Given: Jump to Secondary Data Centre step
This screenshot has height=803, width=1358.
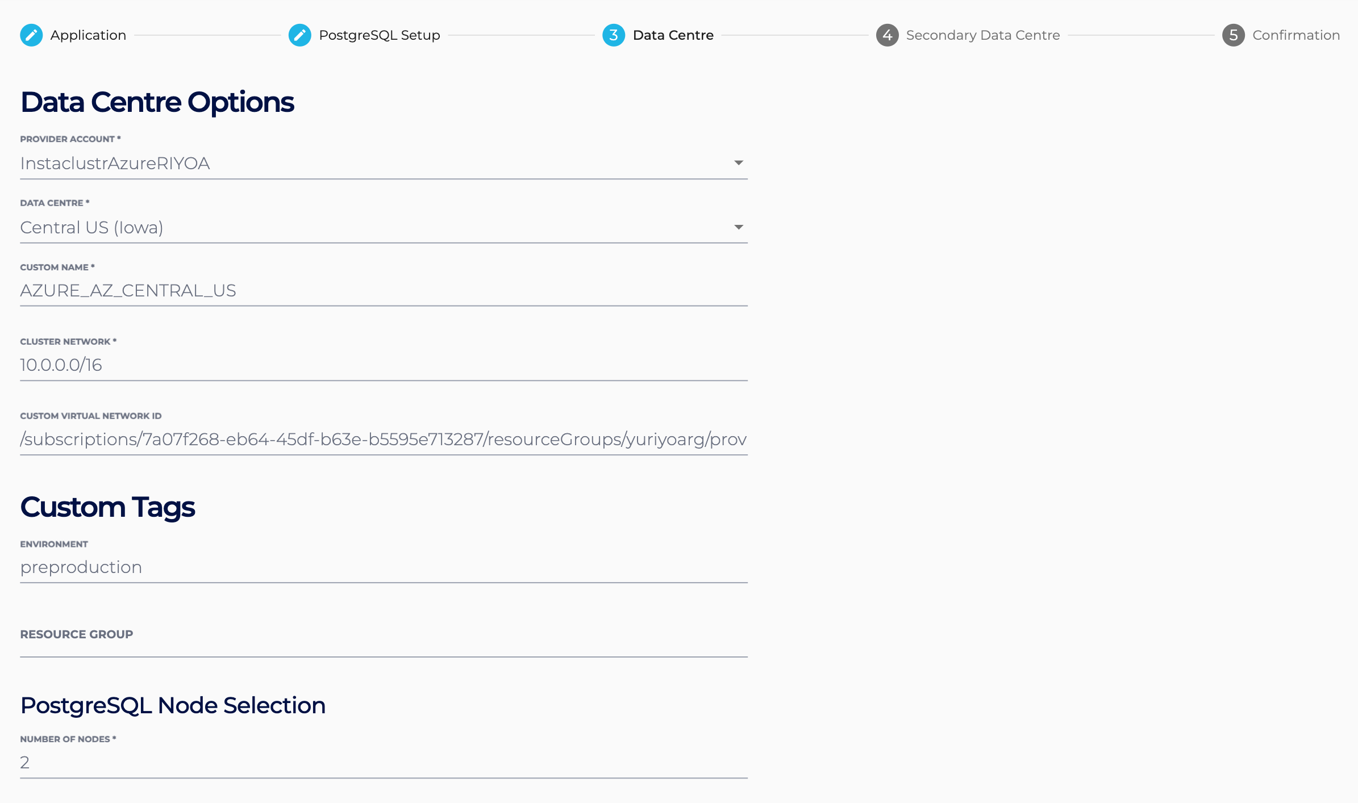Looking at the screenshot, I should [982, 35].
